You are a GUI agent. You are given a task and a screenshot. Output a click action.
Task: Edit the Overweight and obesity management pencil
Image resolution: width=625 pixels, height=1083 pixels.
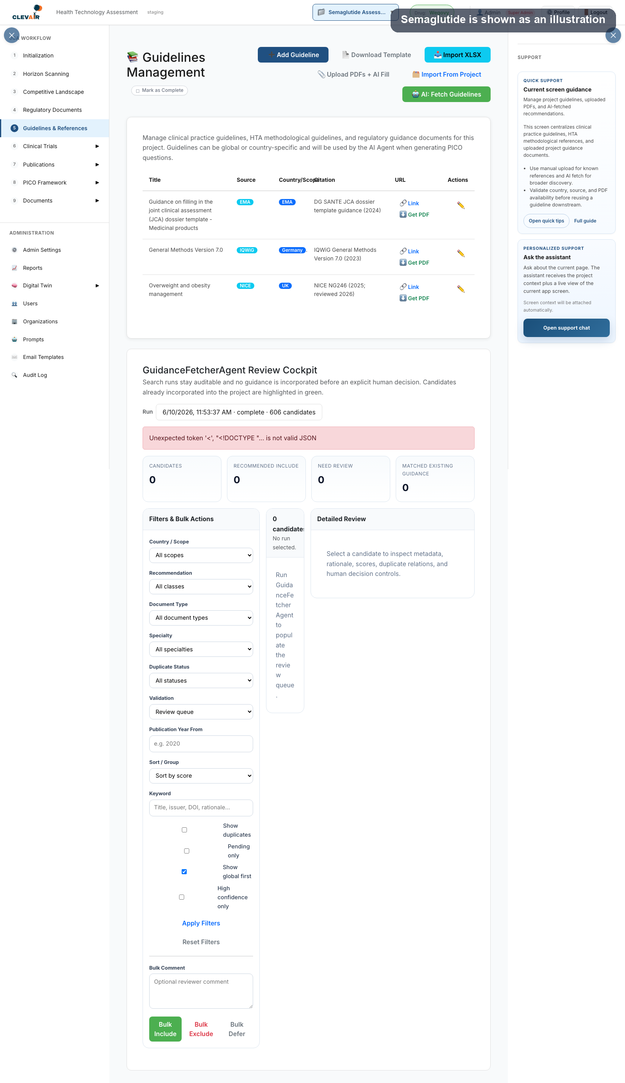461,289
